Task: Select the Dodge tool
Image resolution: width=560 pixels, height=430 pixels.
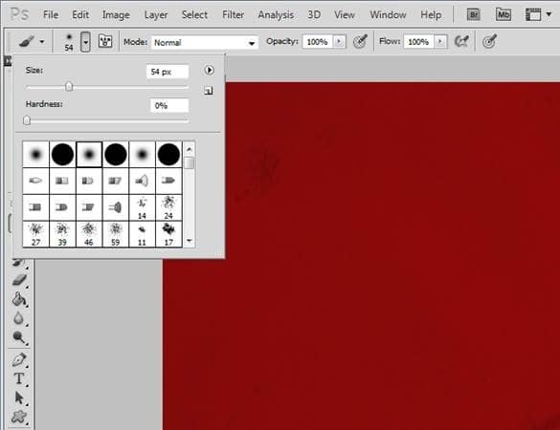Action: tap(19, 337)
